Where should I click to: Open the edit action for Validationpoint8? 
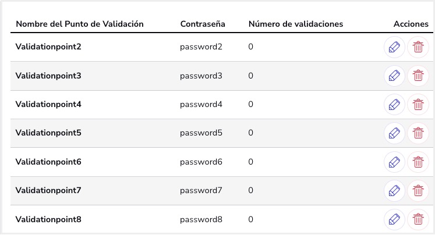394,219
